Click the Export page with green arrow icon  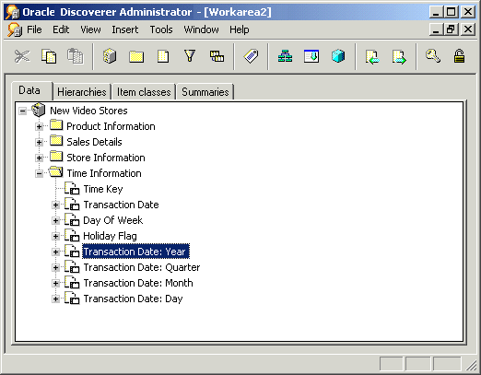click(x=399, y=56)
